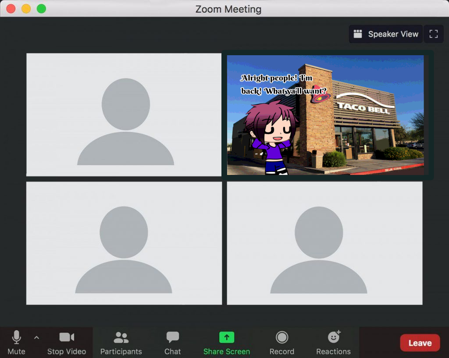Select the Taco Bell video tile
This screenshot has width=449, height=358.
click(x=325, y=115)
